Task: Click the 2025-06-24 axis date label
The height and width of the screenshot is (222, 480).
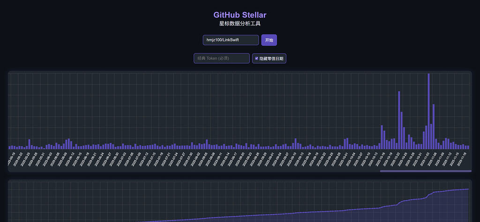Action: [x=98, y=159]
